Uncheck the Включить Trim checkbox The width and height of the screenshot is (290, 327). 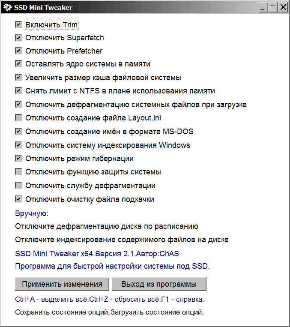pyautogui.click(x=18, y=24)
